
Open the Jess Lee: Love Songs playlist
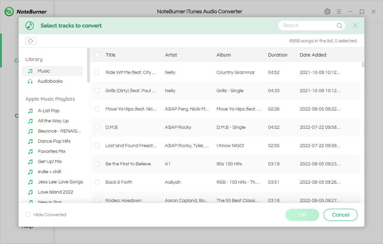coord(60,182)
